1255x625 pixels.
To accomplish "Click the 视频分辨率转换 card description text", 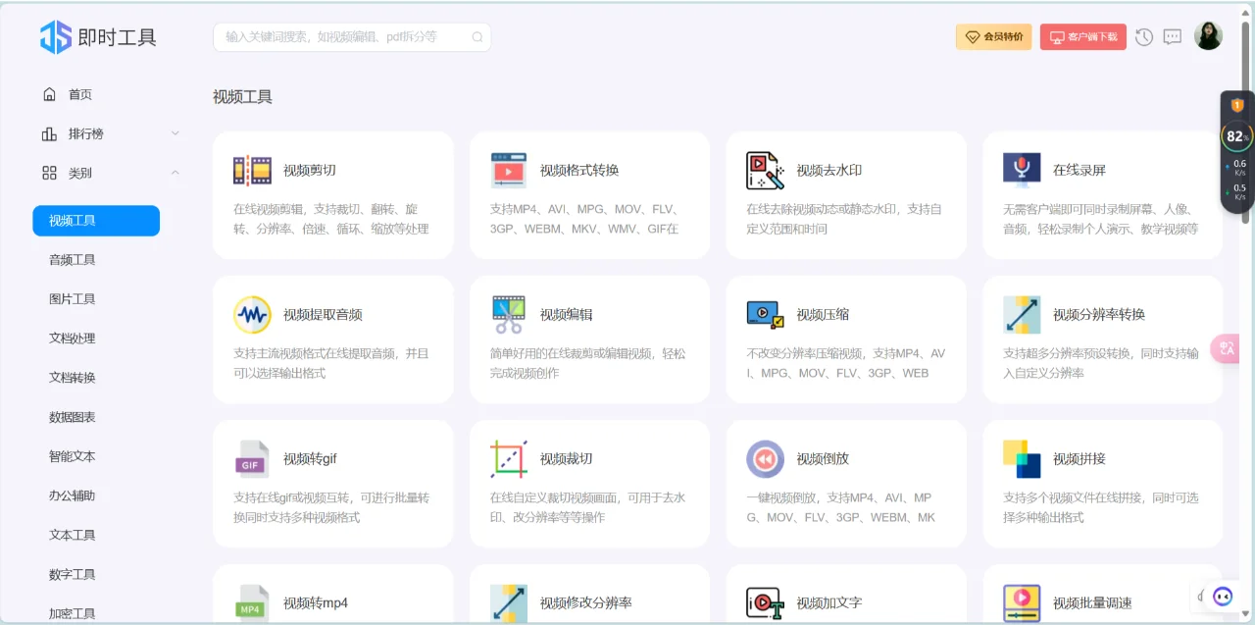I will pyautogui.click(x=1101, y=363).
